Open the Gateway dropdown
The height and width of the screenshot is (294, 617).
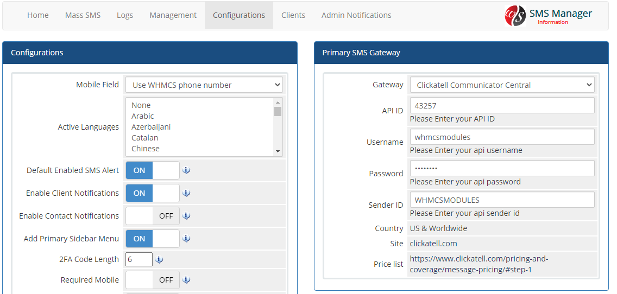(x=502, y=85)
